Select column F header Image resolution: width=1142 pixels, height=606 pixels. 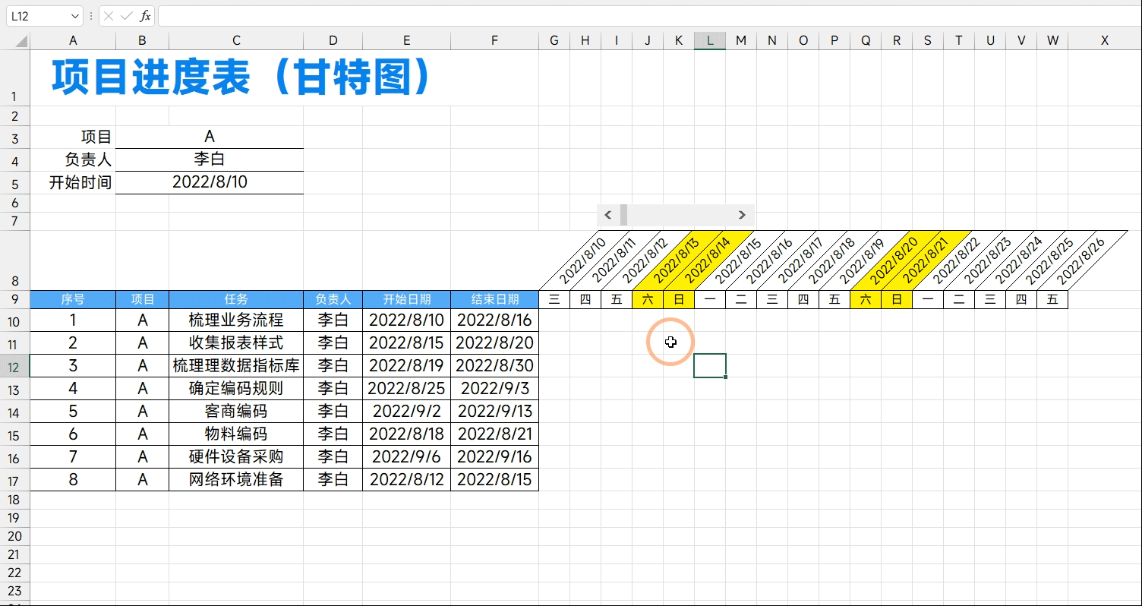pyautogui.click(x=494, y=41)
